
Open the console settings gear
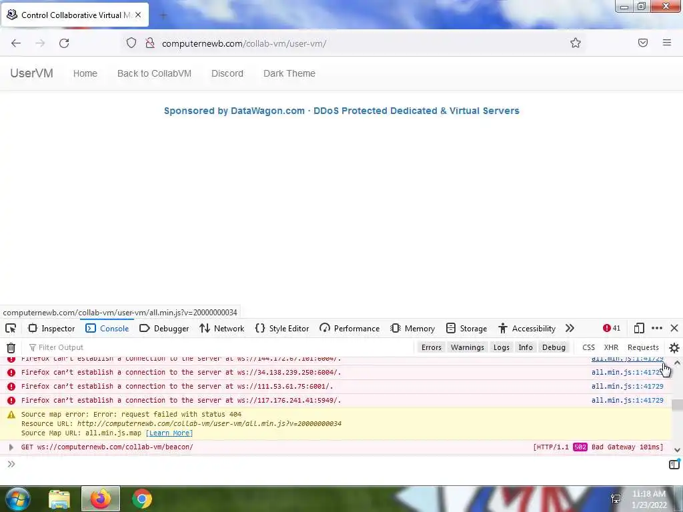[x=674, y=347]
